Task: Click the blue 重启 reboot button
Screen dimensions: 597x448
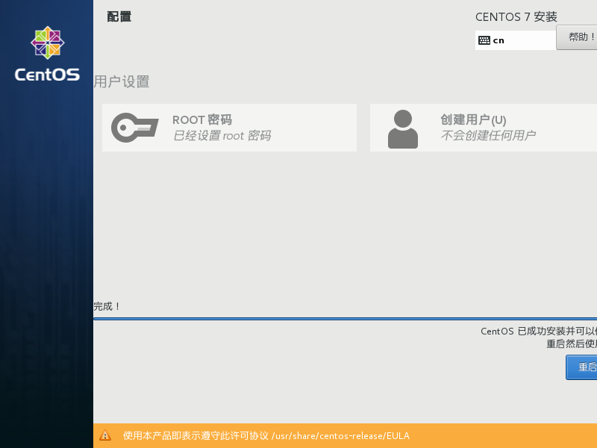Action: coord(581,367)
